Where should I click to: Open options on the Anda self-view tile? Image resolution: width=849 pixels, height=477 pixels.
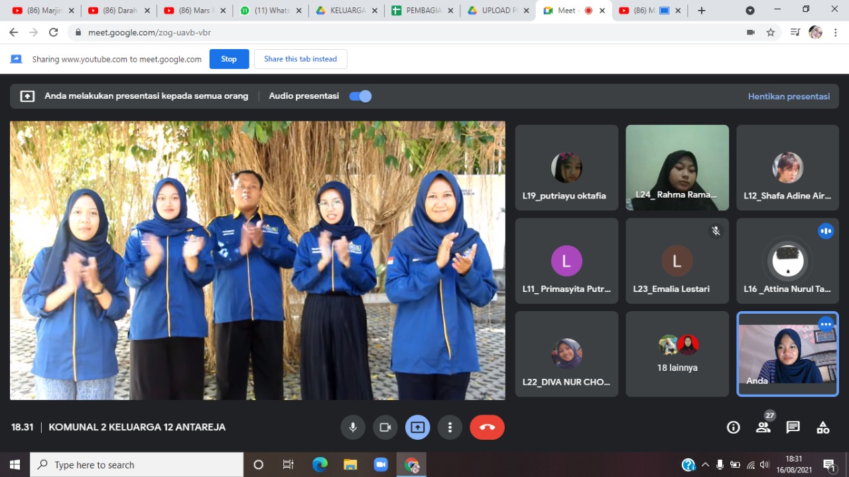tap(825, 324)
